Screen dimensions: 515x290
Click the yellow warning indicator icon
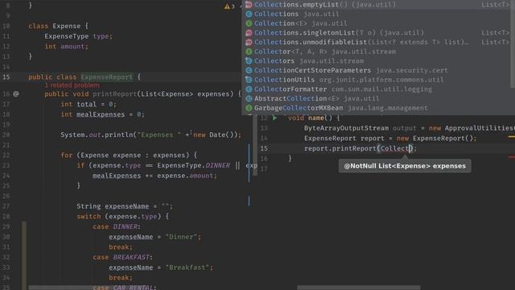pyautogui.click(x=227, y=6)
